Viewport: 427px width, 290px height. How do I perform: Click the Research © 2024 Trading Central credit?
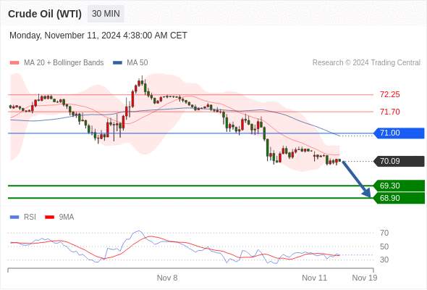point(366,63)
